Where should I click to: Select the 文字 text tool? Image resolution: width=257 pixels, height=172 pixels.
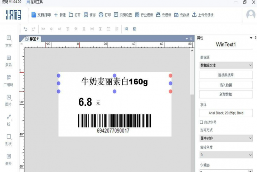(x=9, y=41)
